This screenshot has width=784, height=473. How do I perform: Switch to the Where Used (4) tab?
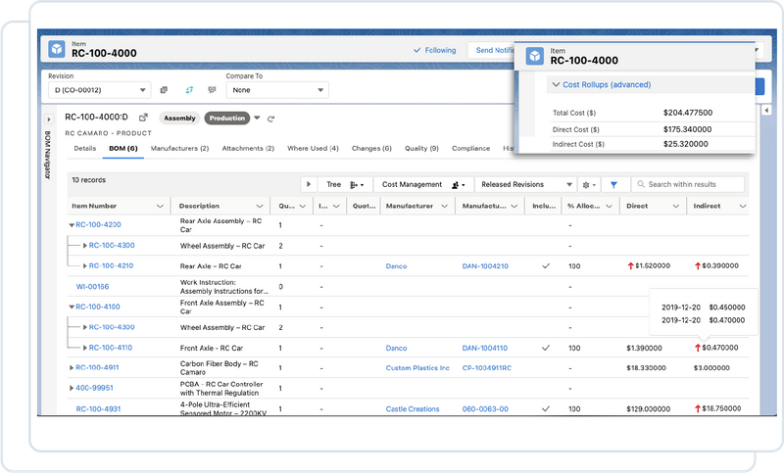313,149
